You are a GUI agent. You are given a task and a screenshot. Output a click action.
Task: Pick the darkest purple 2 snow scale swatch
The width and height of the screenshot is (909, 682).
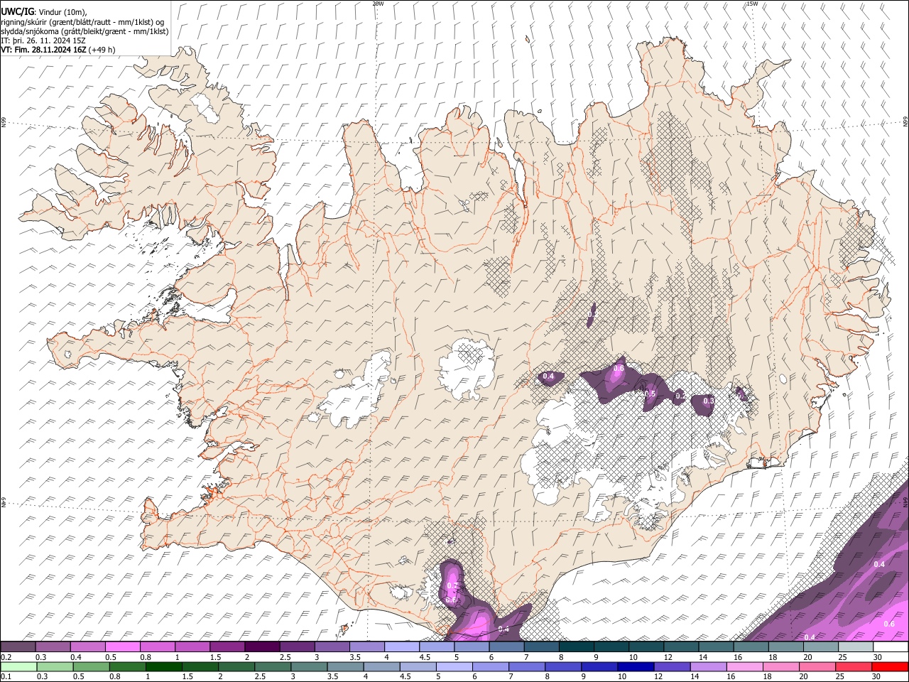click(x=261, y=647)
